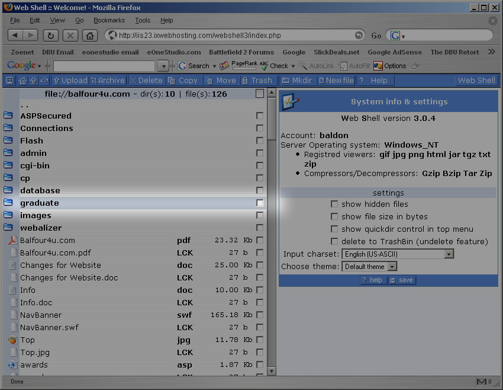503x390 pixels.
Task: Create a directory with the Mkdir button
Action: click(297, 81)
